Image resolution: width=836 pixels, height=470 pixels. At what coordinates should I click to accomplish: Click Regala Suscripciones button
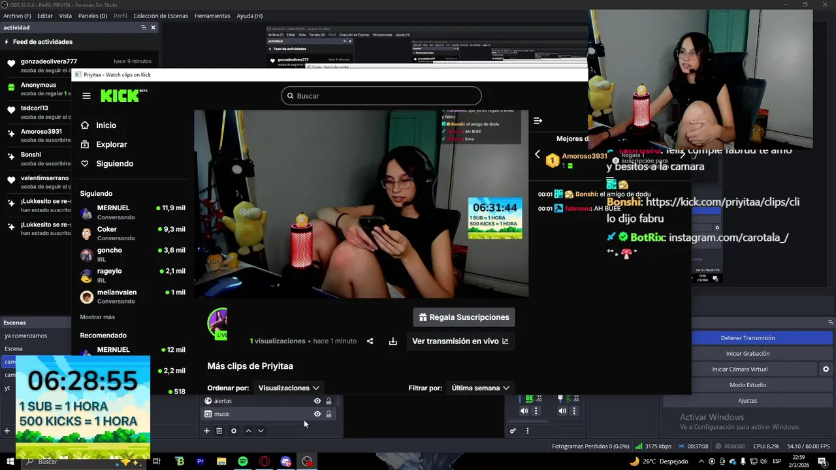(x=464, y=317)
